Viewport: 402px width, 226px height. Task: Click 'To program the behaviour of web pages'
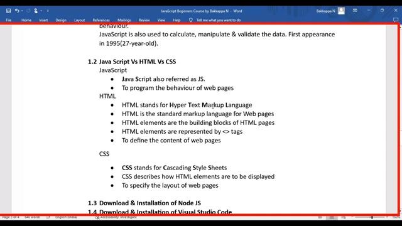point(178,88)
